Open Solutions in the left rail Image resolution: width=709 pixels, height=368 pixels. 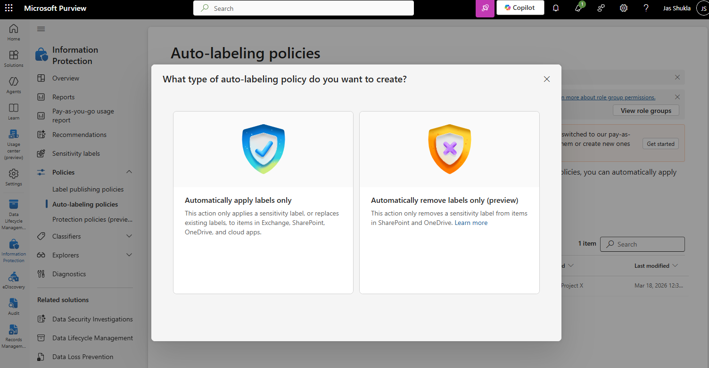(x=14, y=59)
